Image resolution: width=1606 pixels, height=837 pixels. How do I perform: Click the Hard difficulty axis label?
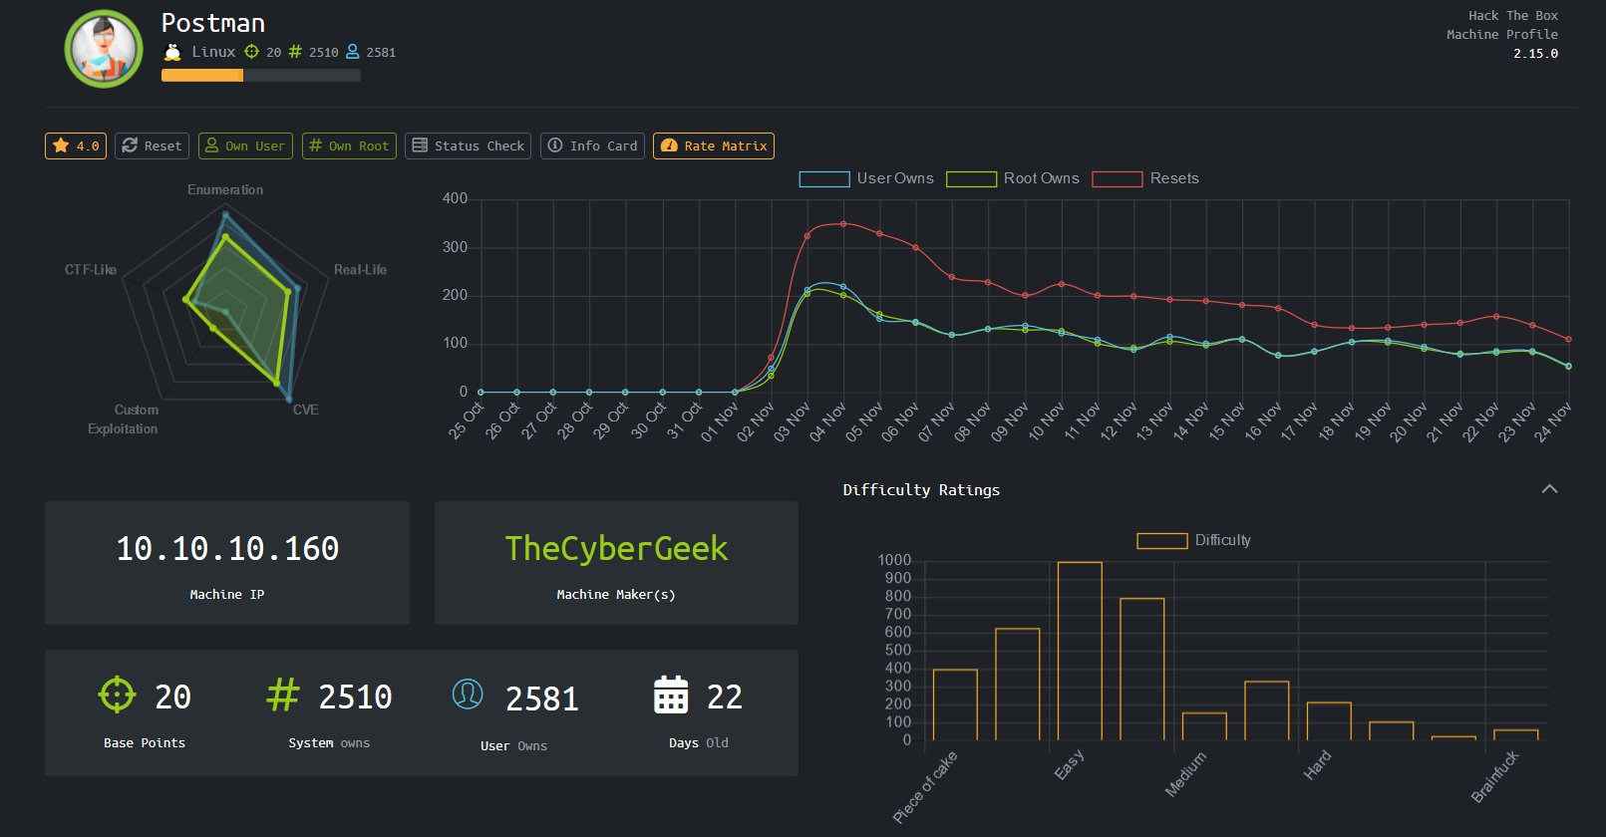pyautogui.click(x=1317, y=764)
